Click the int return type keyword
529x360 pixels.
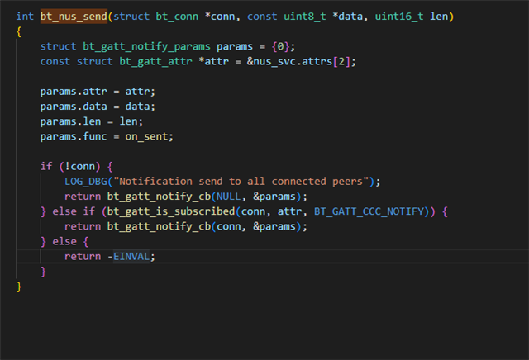[25, 17]
